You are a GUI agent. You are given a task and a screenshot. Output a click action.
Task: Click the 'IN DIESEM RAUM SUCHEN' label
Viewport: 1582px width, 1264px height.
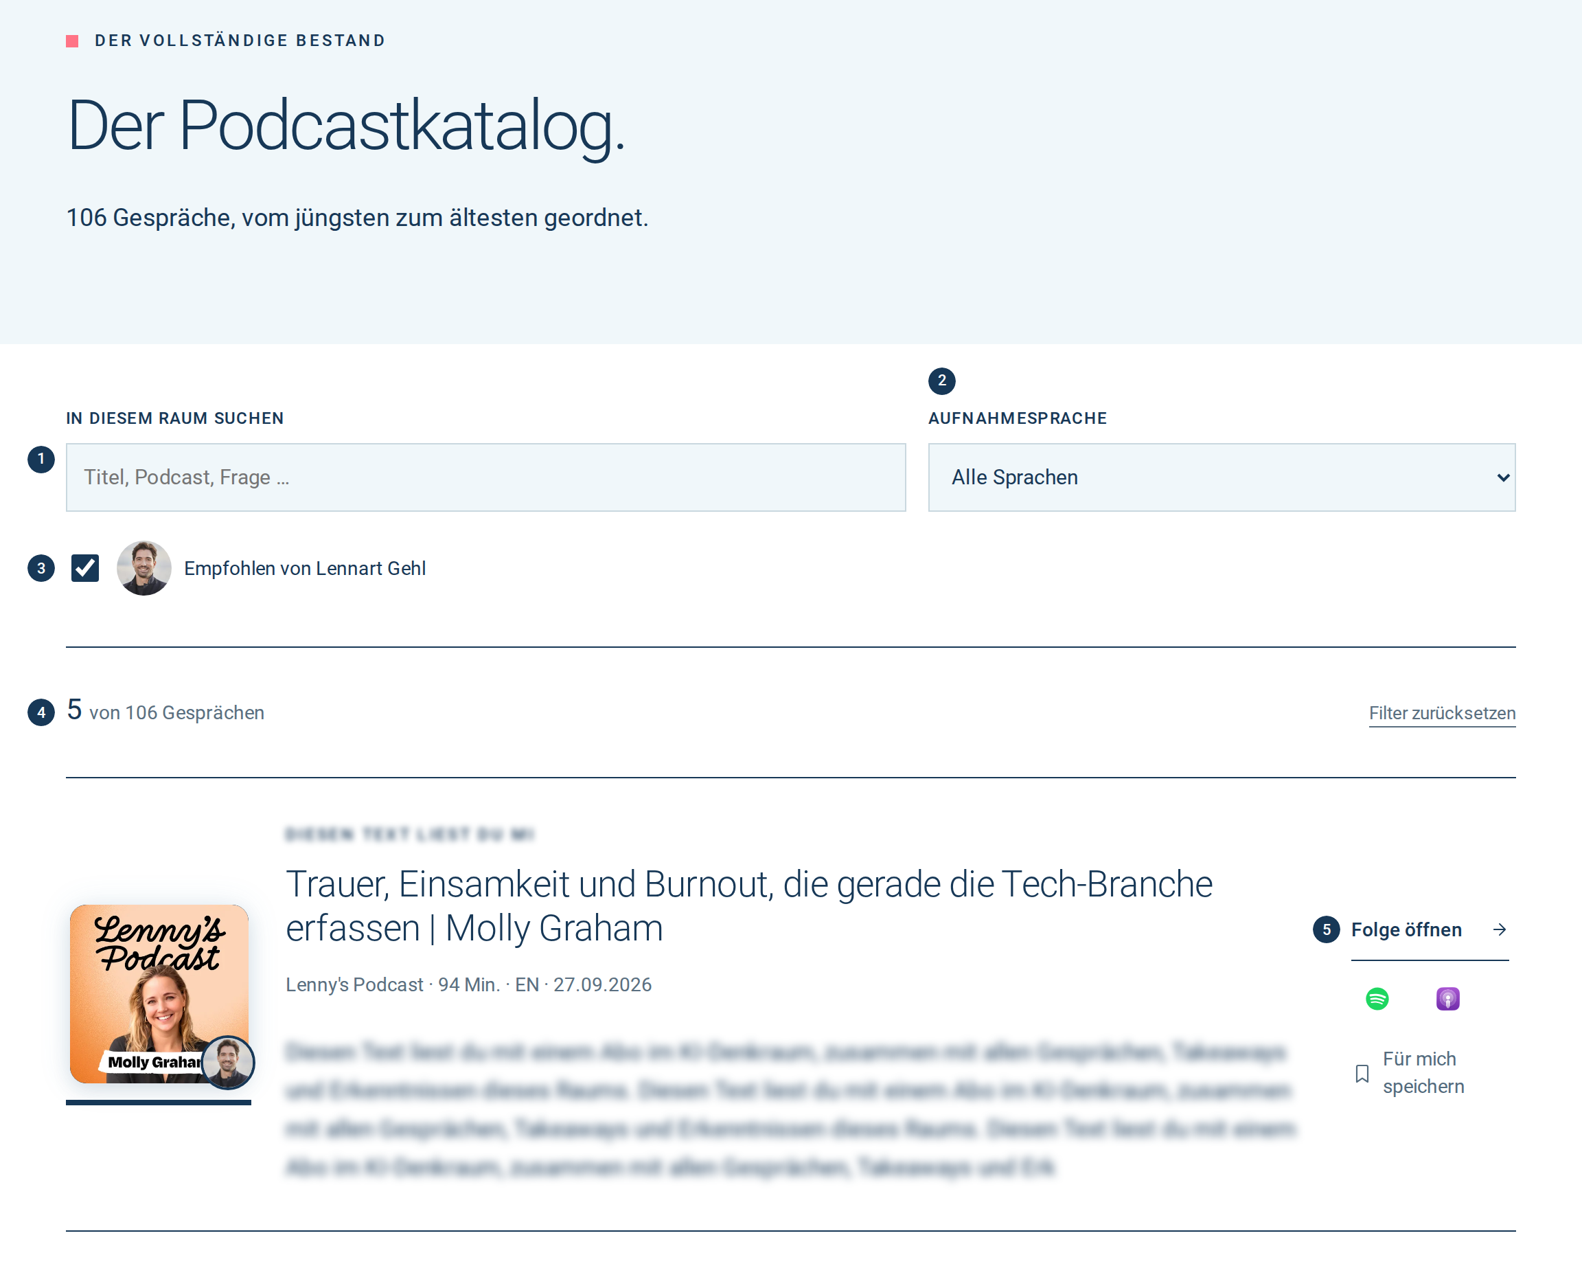coord(174,418)
